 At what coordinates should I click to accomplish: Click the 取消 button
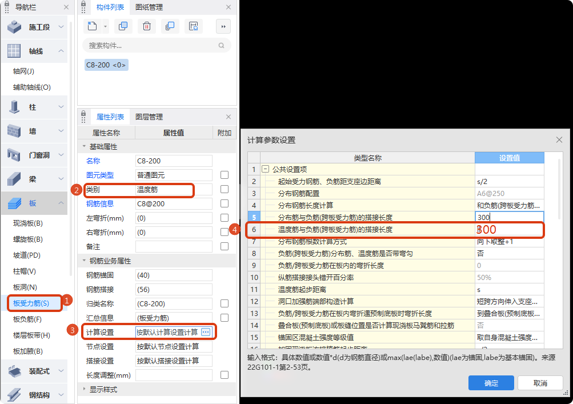click(x=540, y=383)
